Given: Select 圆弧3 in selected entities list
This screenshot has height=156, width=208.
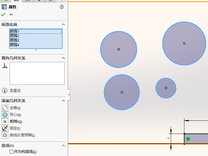Looking at the screenshot, I should tap(15, 40).
